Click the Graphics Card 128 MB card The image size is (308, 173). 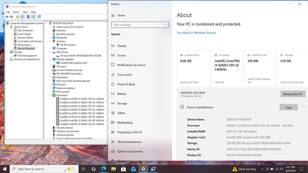(260, 68)
